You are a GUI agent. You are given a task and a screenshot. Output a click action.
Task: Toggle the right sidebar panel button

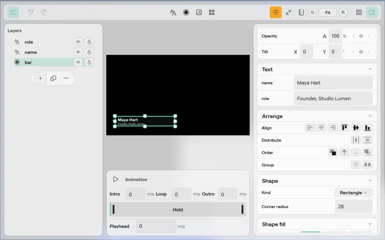point(372,12)
